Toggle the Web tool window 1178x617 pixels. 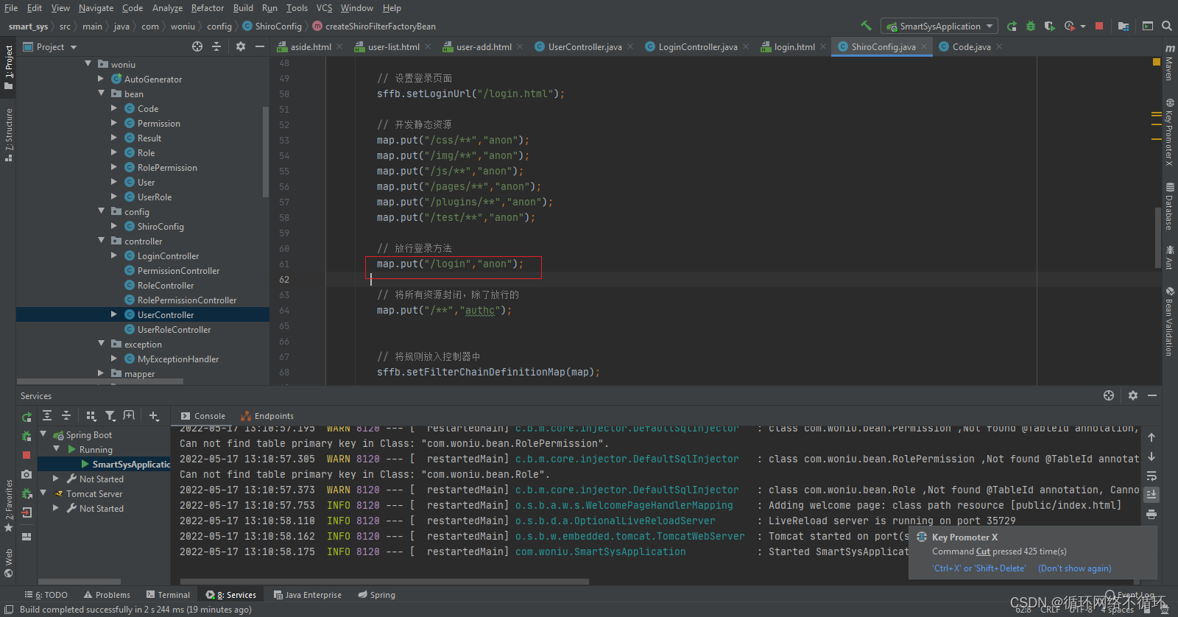pyautogui.click(x=9, y=563)
